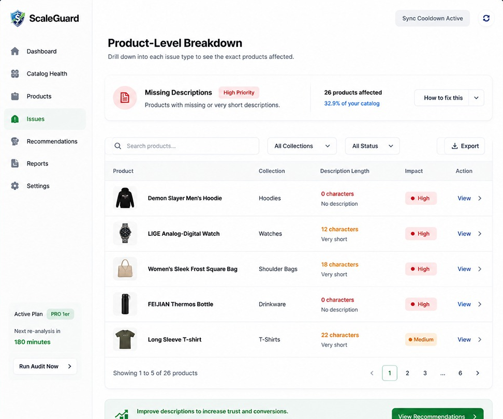Image resolution: width=503 pixels, height=419 pixels.
Task: Click the Product column header
Action: [x=123, y=171]
